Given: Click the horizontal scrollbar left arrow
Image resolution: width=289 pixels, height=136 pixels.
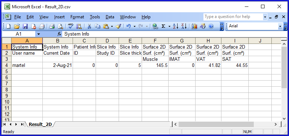Looking at the screenshot, I should pyautogui.click(x=176, y=124).
